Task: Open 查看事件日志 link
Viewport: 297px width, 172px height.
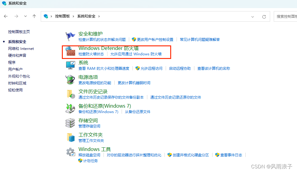Action: point(231,155)
